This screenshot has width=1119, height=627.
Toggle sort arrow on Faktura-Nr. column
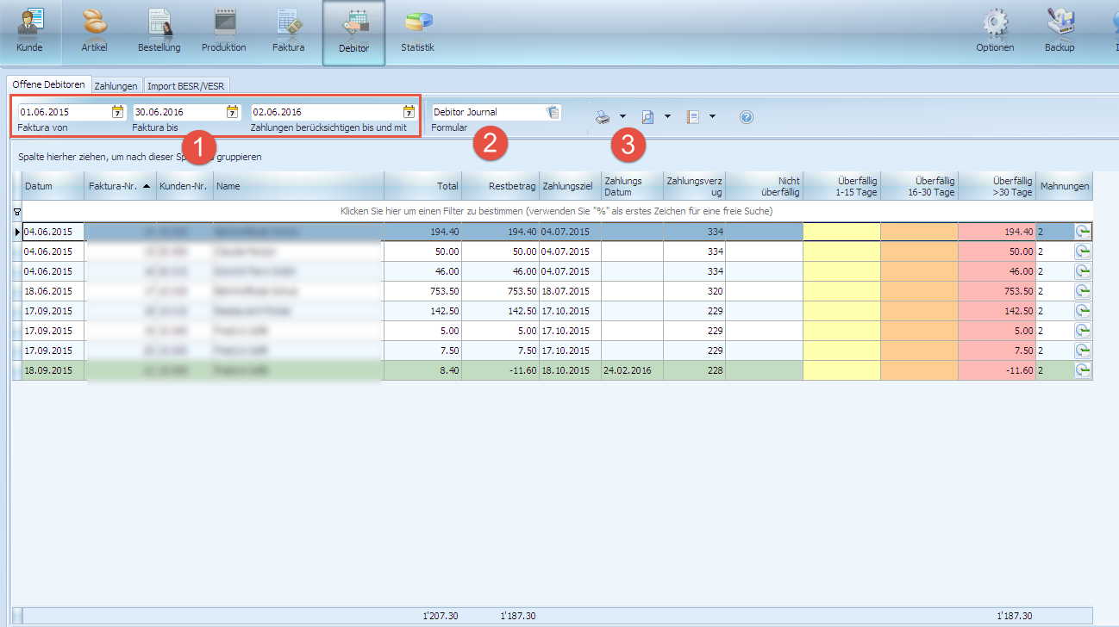pyautogui.click(x=147, y=186)
